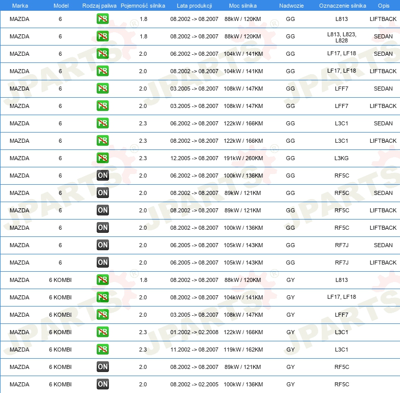Click the ON diesel icon in the RF7J SEDAN row
Screen dimensions: 400x393
pos(102,245)
